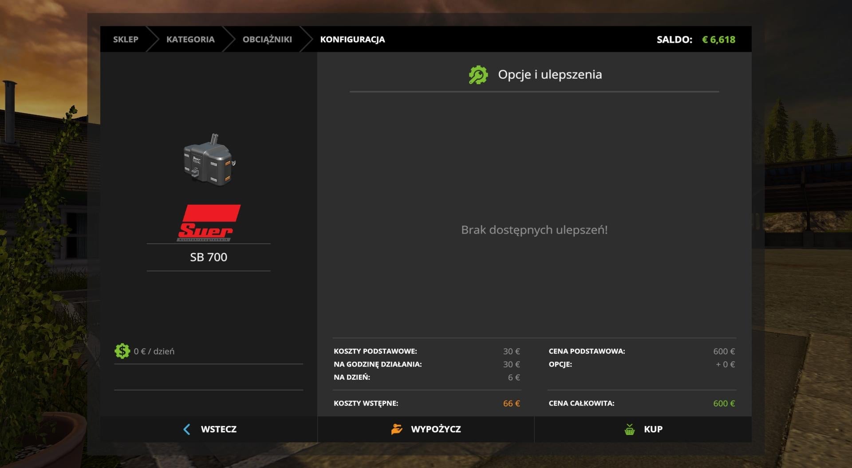Click the orange lease hand icon

(397, 429)
